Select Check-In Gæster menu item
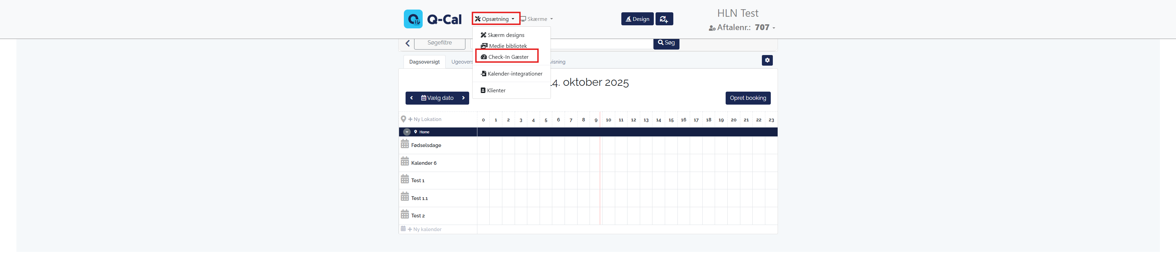 [x=508, y=57]
